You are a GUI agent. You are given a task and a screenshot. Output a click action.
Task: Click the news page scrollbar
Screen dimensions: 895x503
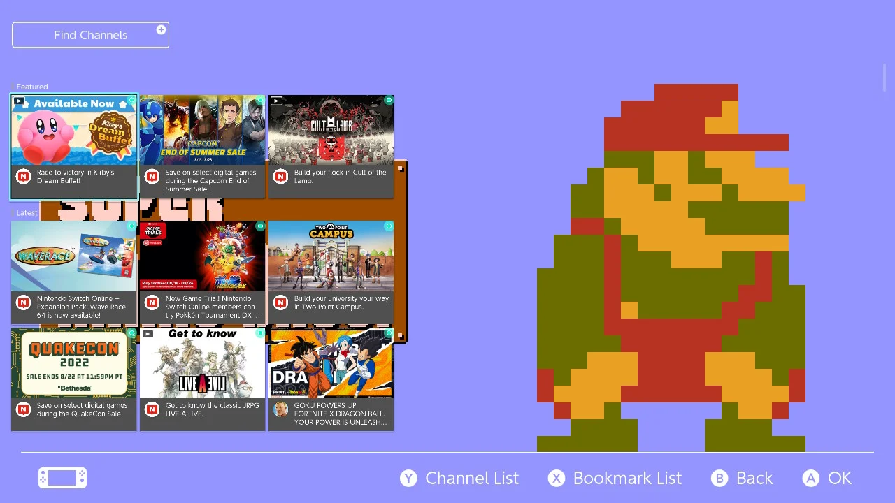coord(885,77)
